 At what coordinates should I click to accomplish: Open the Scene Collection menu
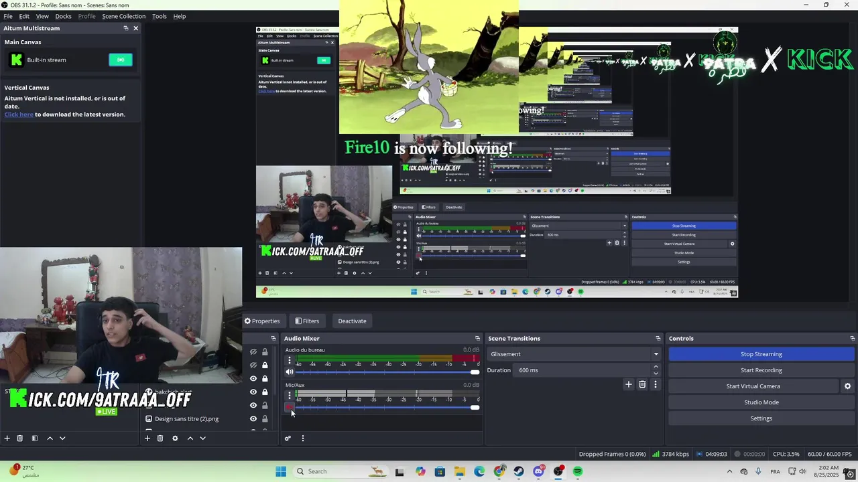point(124,16)
